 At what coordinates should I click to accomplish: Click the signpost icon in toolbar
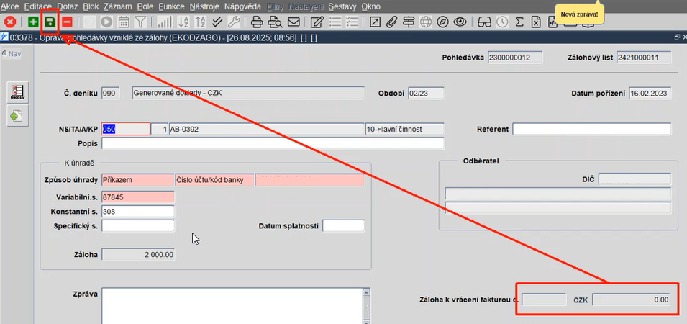[409, 22]
